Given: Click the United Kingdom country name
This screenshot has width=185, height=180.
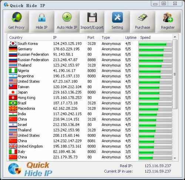Looking at the screenshot, I should coord(30,146).
